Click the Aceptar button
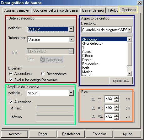 pyautogui.click(x=14, y=134)
